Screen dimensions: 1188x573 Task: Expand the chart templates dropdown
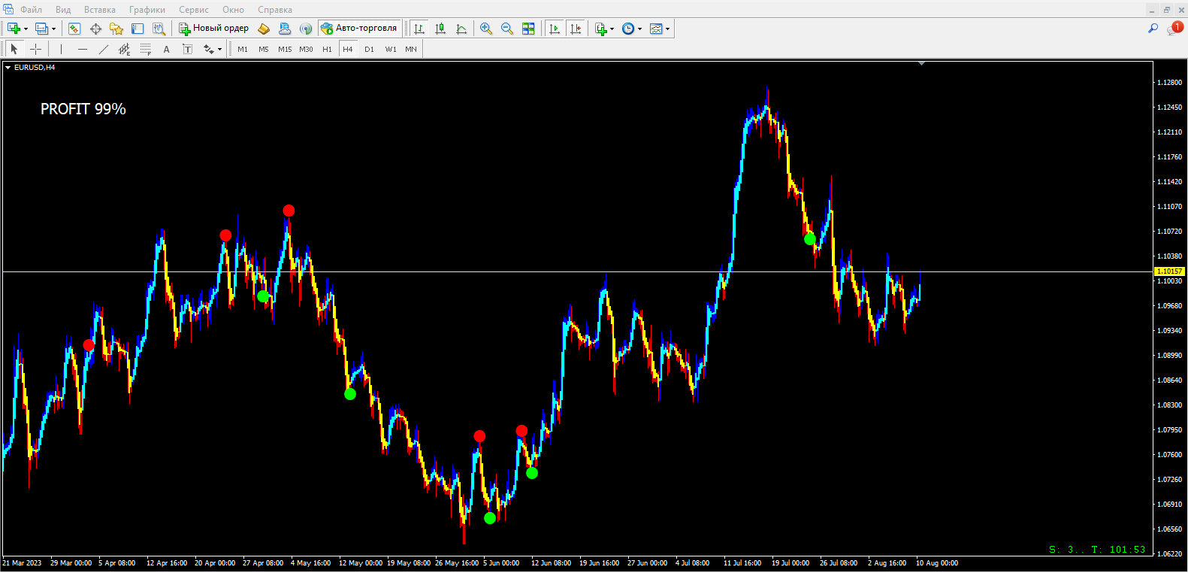click(x=667, y=29)
